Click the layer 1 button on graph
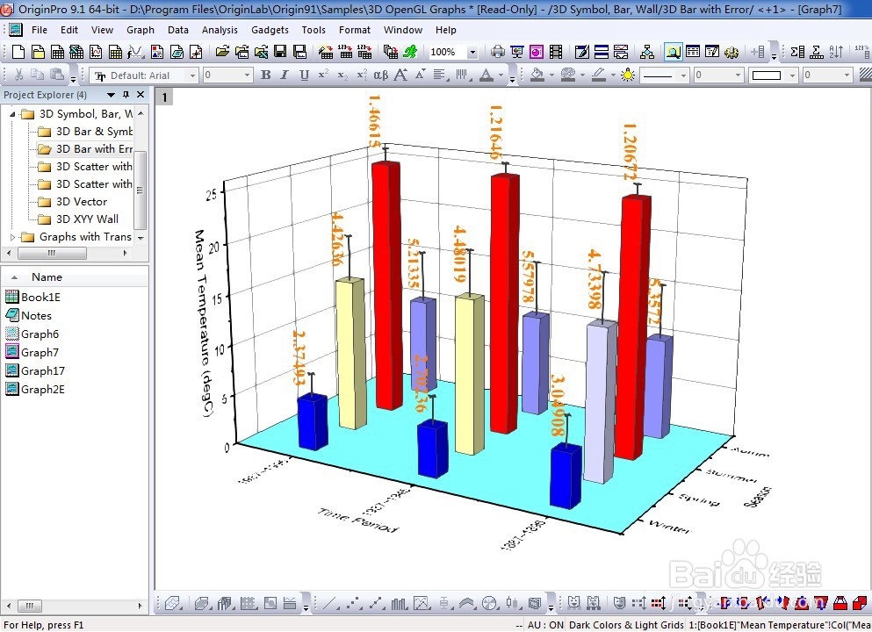Screen dimensions: 872x632 point(164,97)
